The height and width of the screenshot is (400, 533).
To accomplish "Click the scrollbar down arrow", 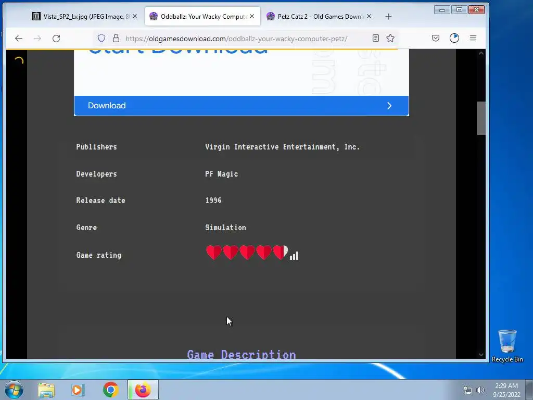I will (480, 354).
